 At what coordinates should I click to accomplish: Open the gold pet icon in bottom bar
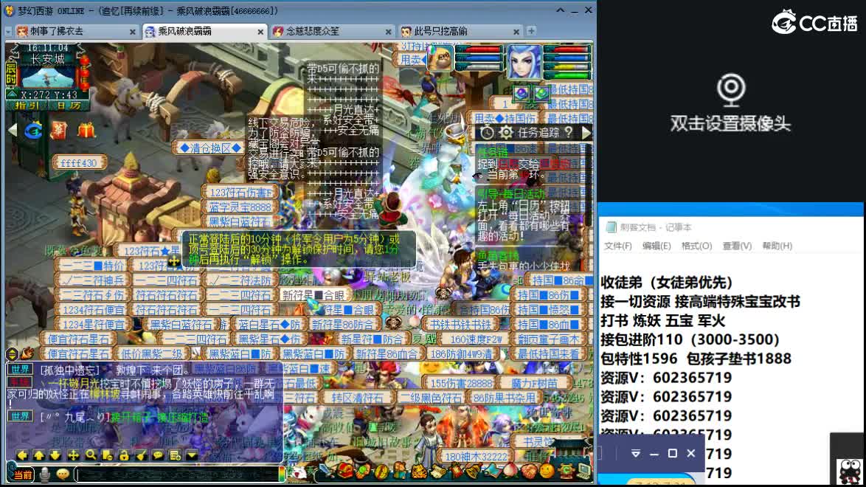[419, 472]
